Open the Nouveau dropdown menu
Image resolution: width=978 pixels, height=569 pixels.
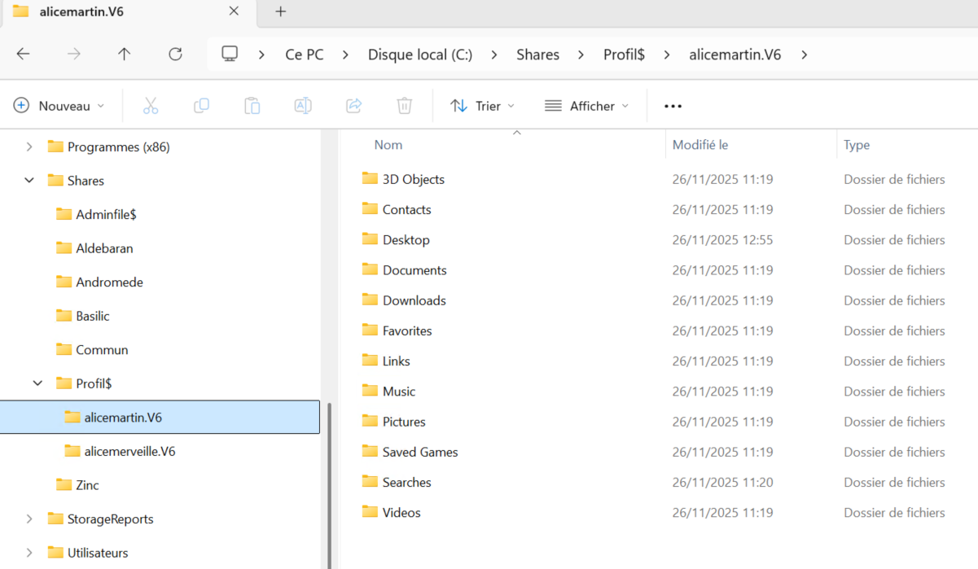(59, 106)
